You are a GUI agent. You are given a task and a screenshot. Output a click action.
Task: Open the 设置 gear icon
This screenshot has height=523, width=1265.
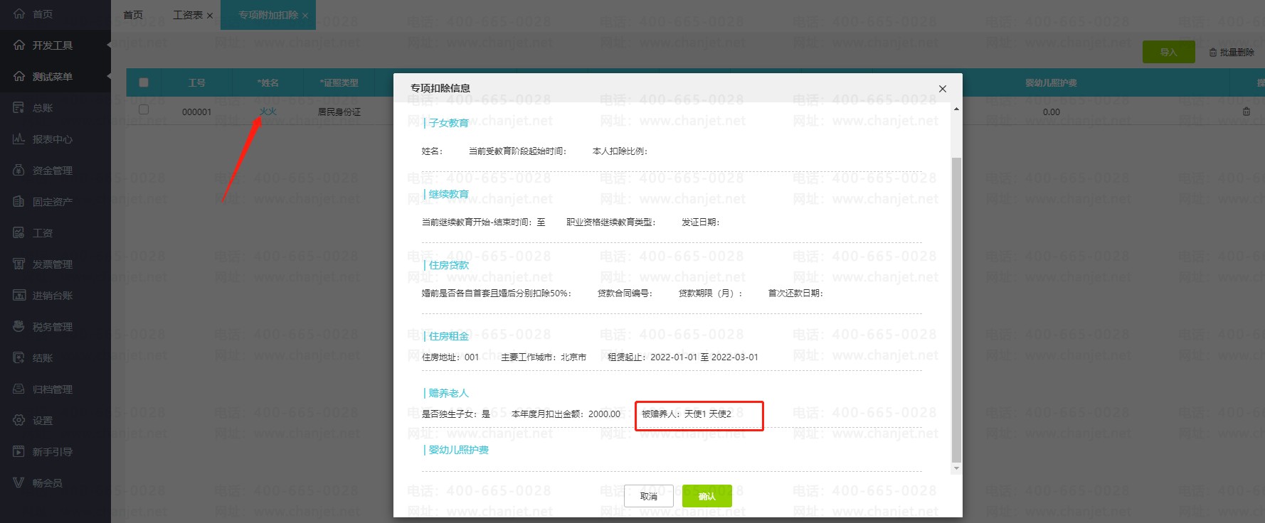[x=19, y=421]
